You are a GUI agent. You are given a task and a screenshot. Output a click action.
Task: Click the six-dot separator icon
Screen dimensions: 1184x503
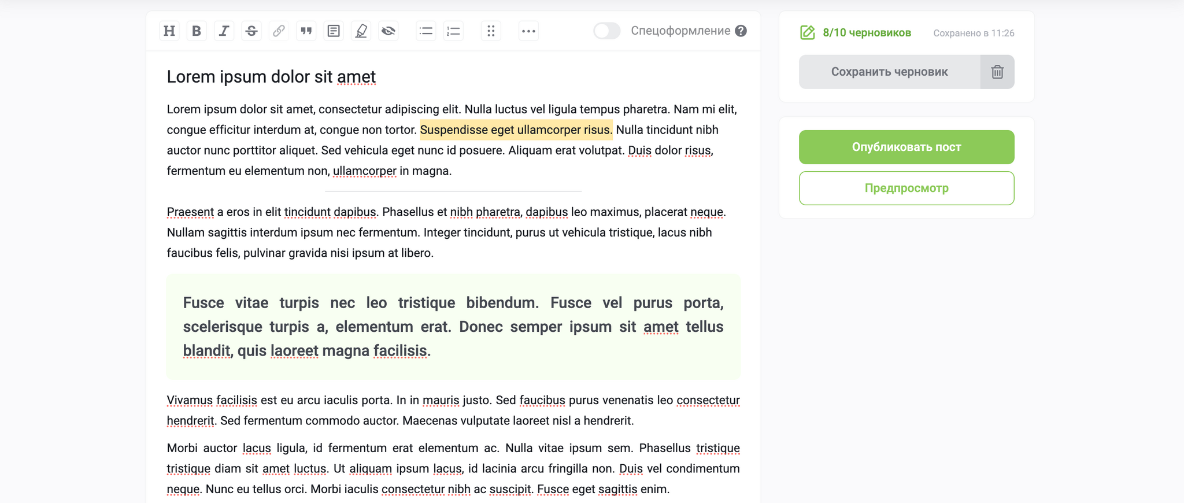491,31
